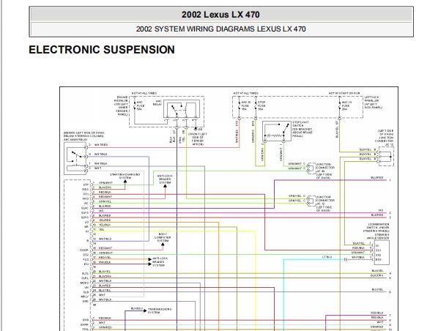Click the 'LT BLU' wire label
438x331 pixels.
tap(327, 257)
